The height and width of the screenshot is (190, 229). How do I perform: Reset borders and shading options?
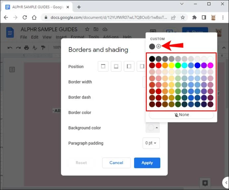point(81,163)
